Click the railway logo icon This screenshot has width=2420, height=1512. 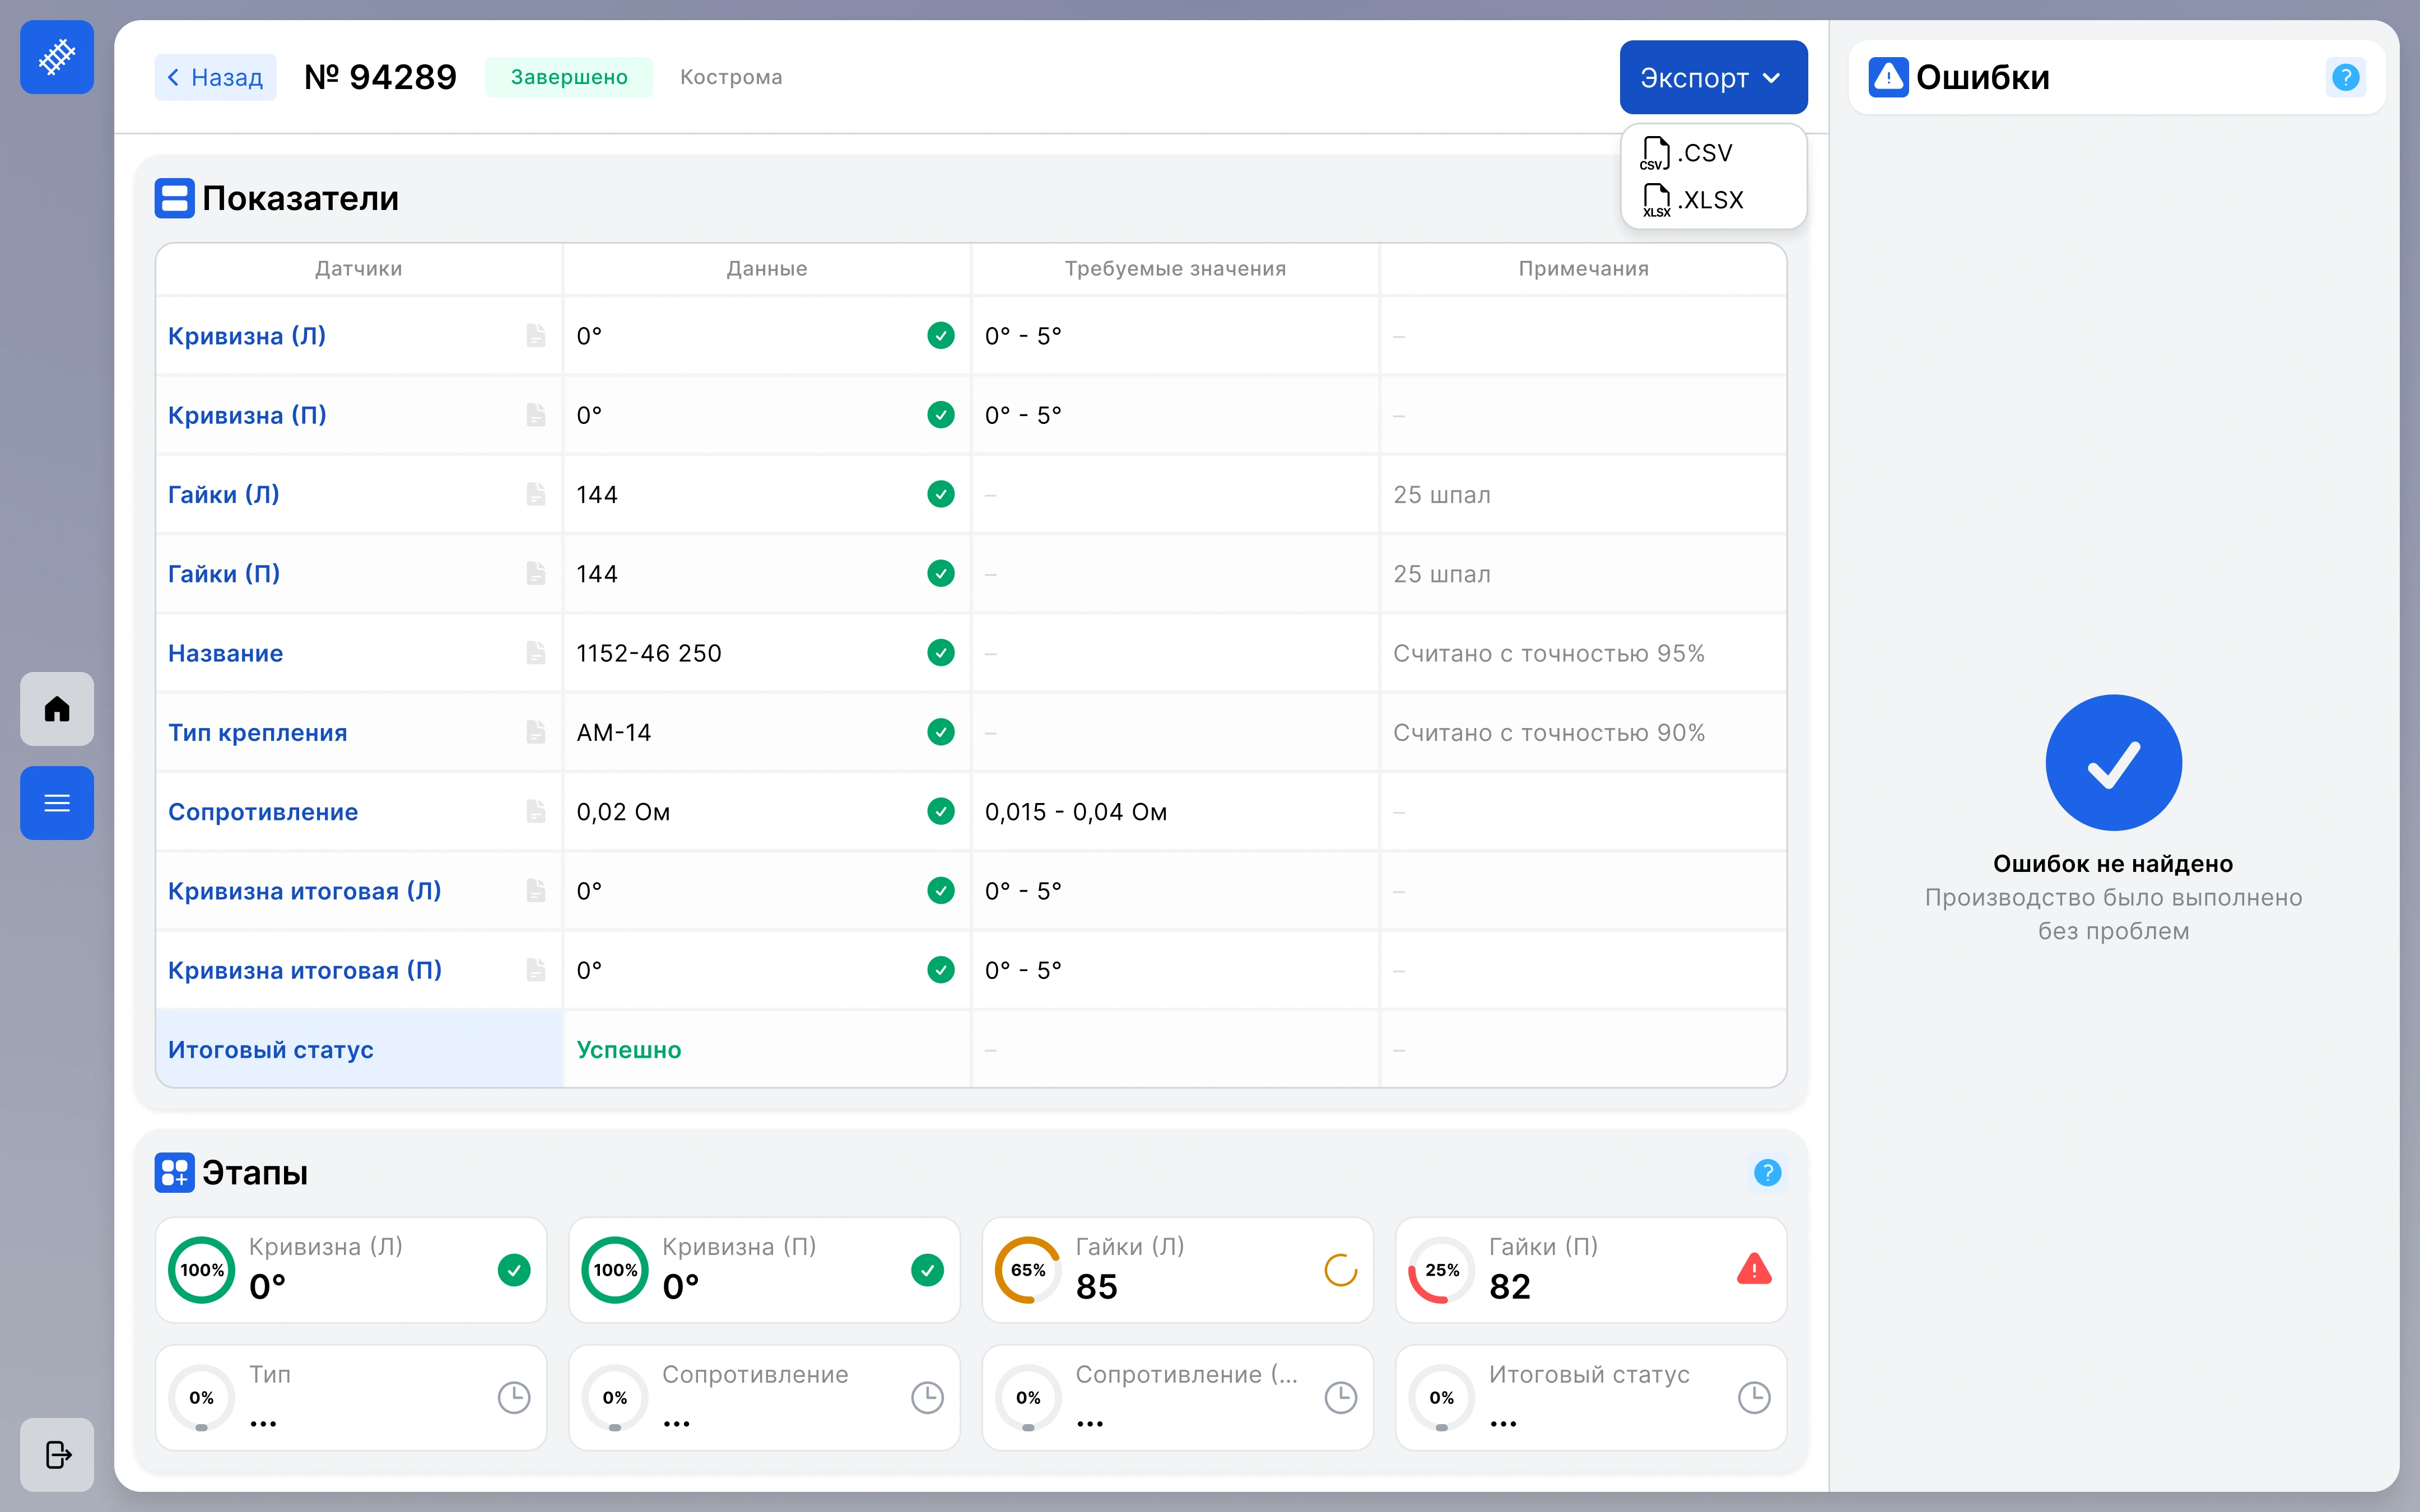[57, 57]
